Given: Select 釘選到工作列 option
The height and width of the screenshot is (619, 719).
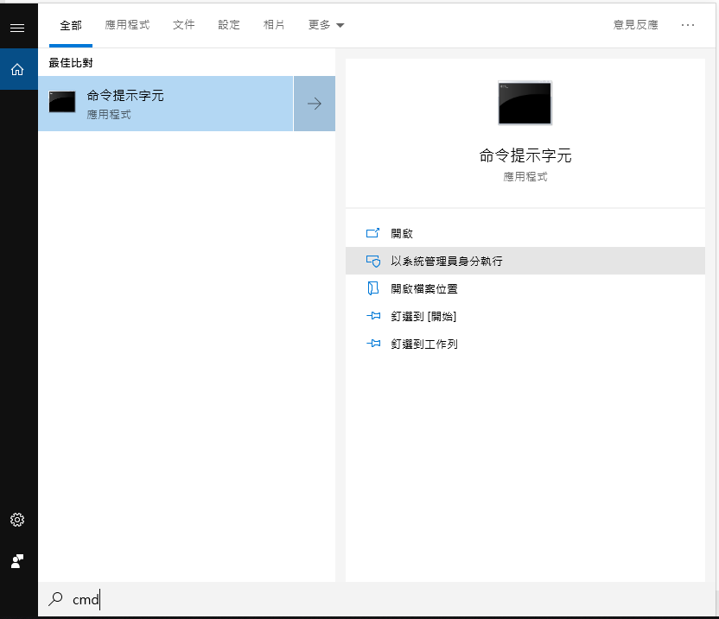Looking at the screenshot, I should coord(423,344).
